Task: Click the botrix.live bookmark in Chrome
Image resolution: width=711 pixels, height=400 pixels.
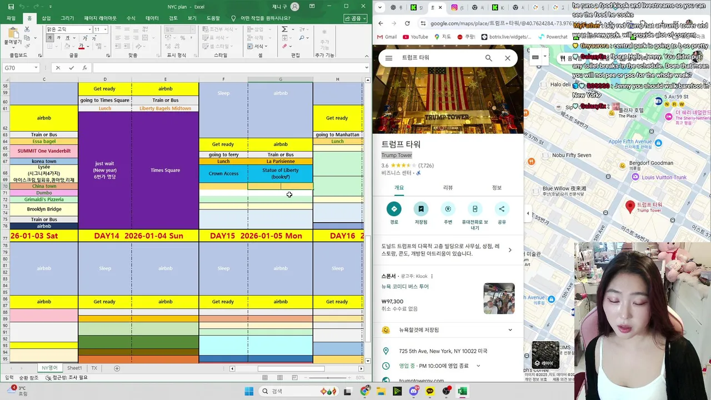Action: tap(507, 37)
